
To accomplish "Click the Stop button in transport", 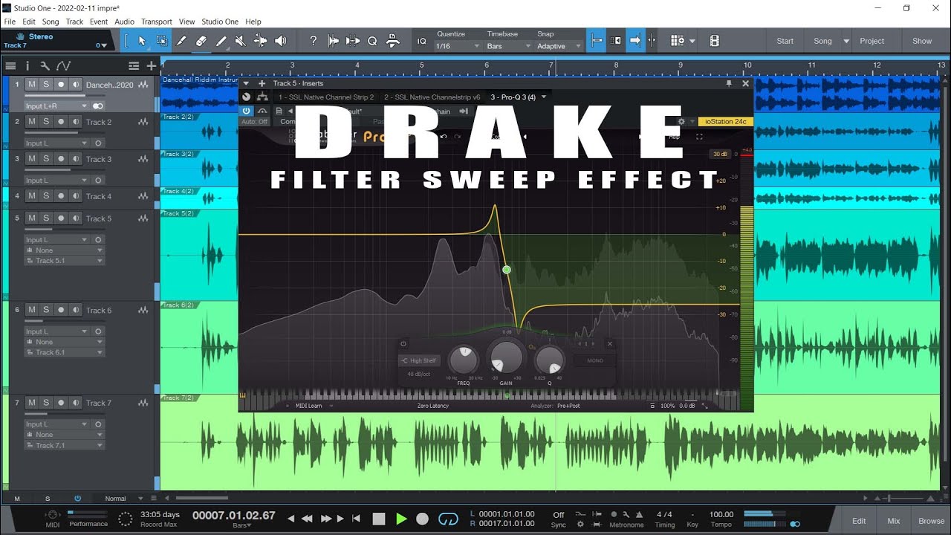I will click(379, 519).
